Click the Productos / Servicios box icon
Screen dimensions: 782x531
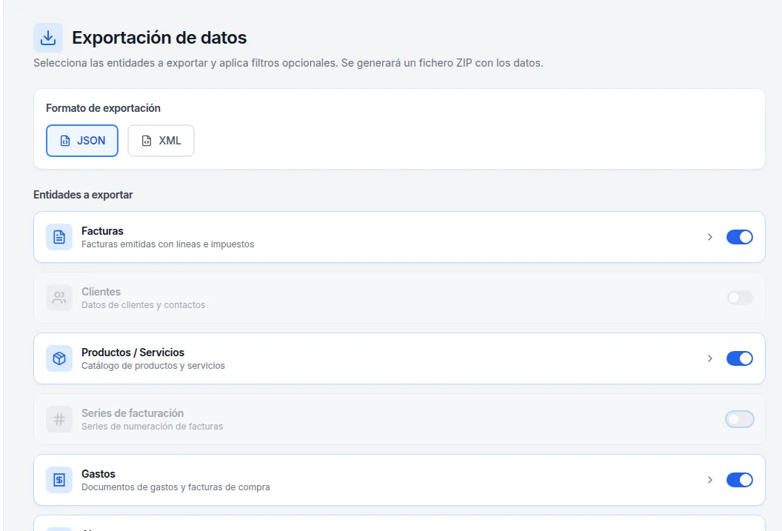click(59, 358)
